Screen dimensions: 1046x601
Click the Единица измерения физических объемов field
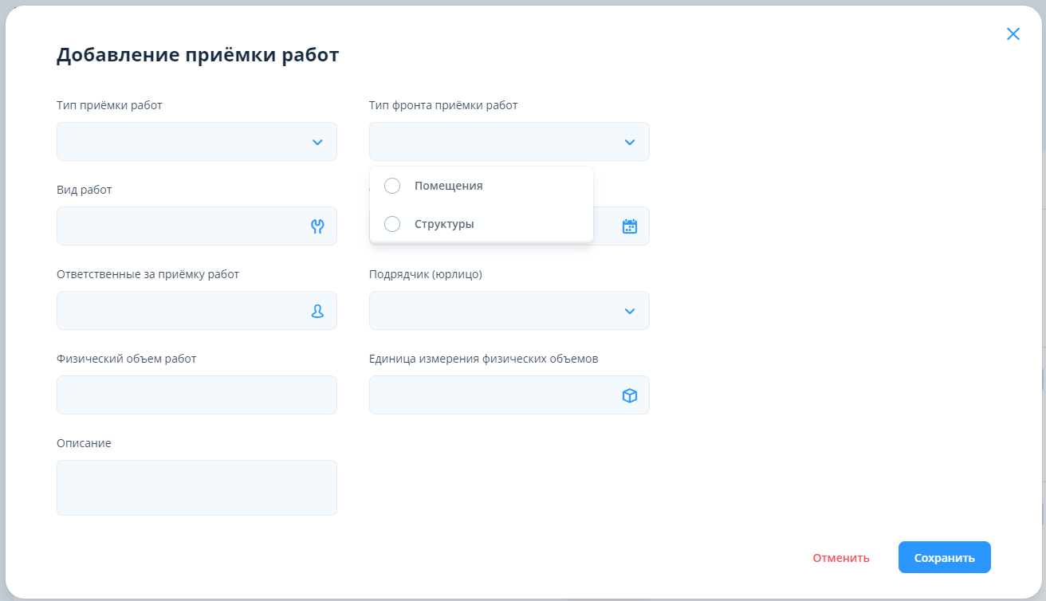(x=490, y=395)
